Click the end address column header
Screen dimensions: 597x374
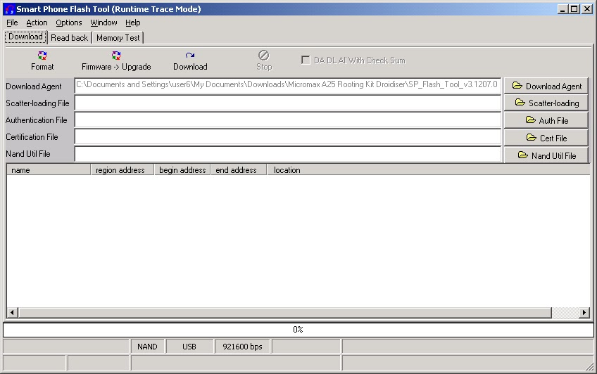239,170
